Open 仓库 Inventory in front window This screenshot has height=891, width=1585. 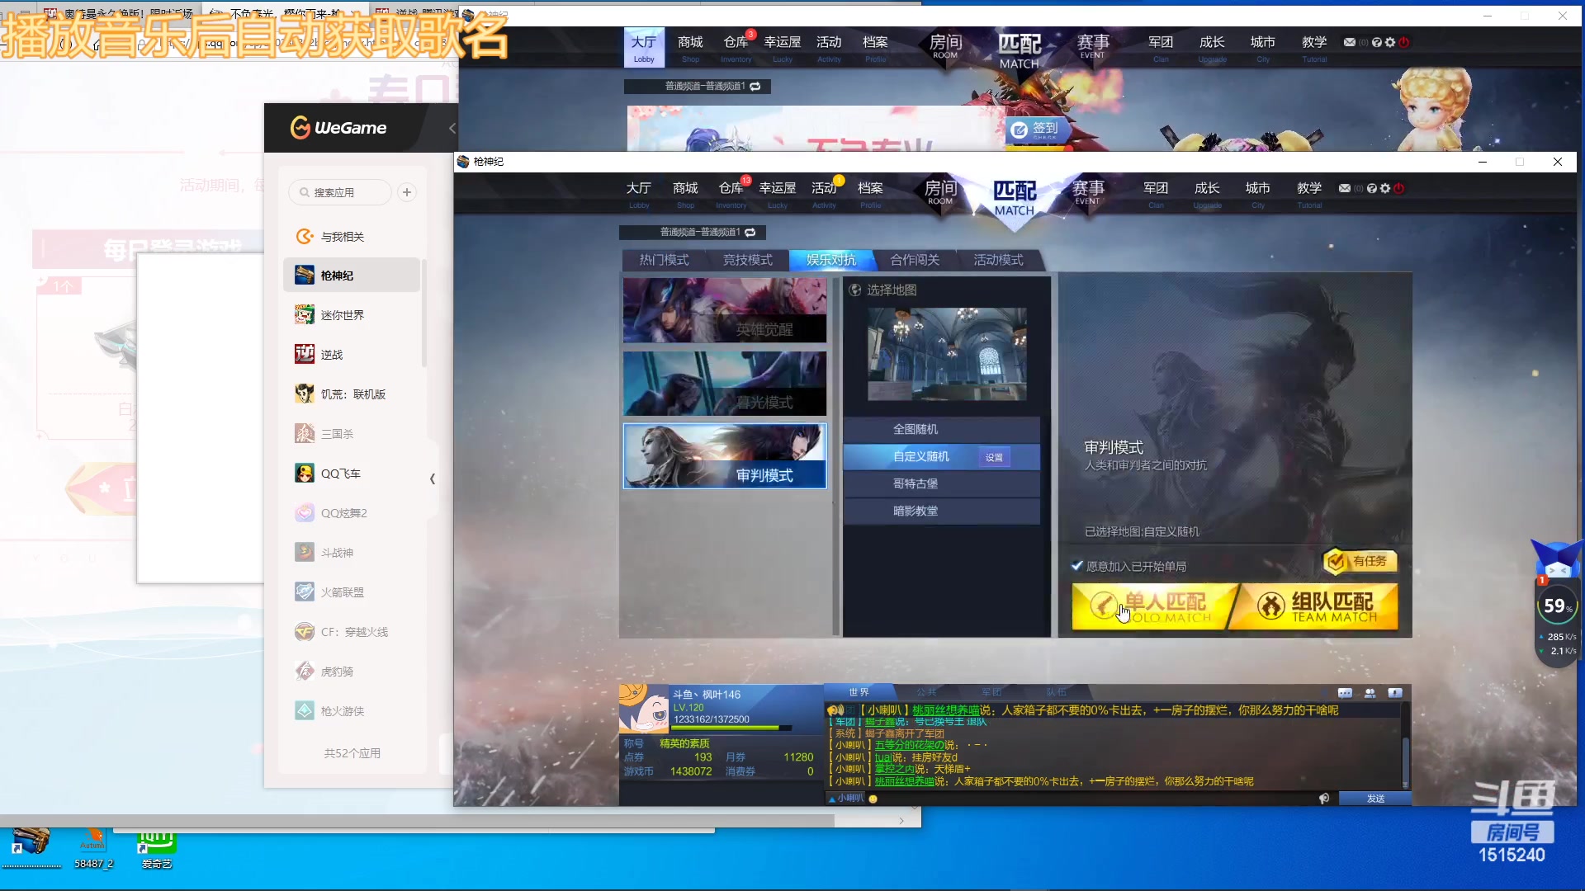coord(731,194)
